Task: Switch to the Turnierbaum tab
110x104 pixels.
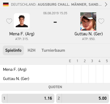Action: 53,50
